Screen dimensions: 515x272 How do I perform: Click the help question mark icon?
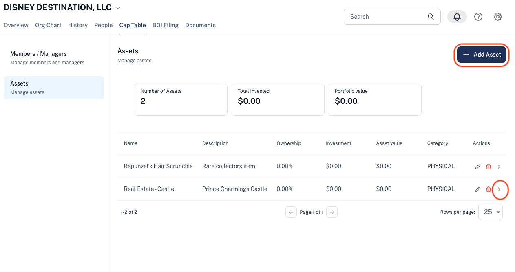click(478, 17)
